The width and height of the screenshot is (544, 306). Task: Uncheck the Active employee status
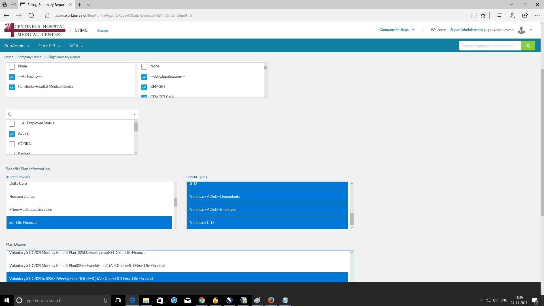click(12, 134)
